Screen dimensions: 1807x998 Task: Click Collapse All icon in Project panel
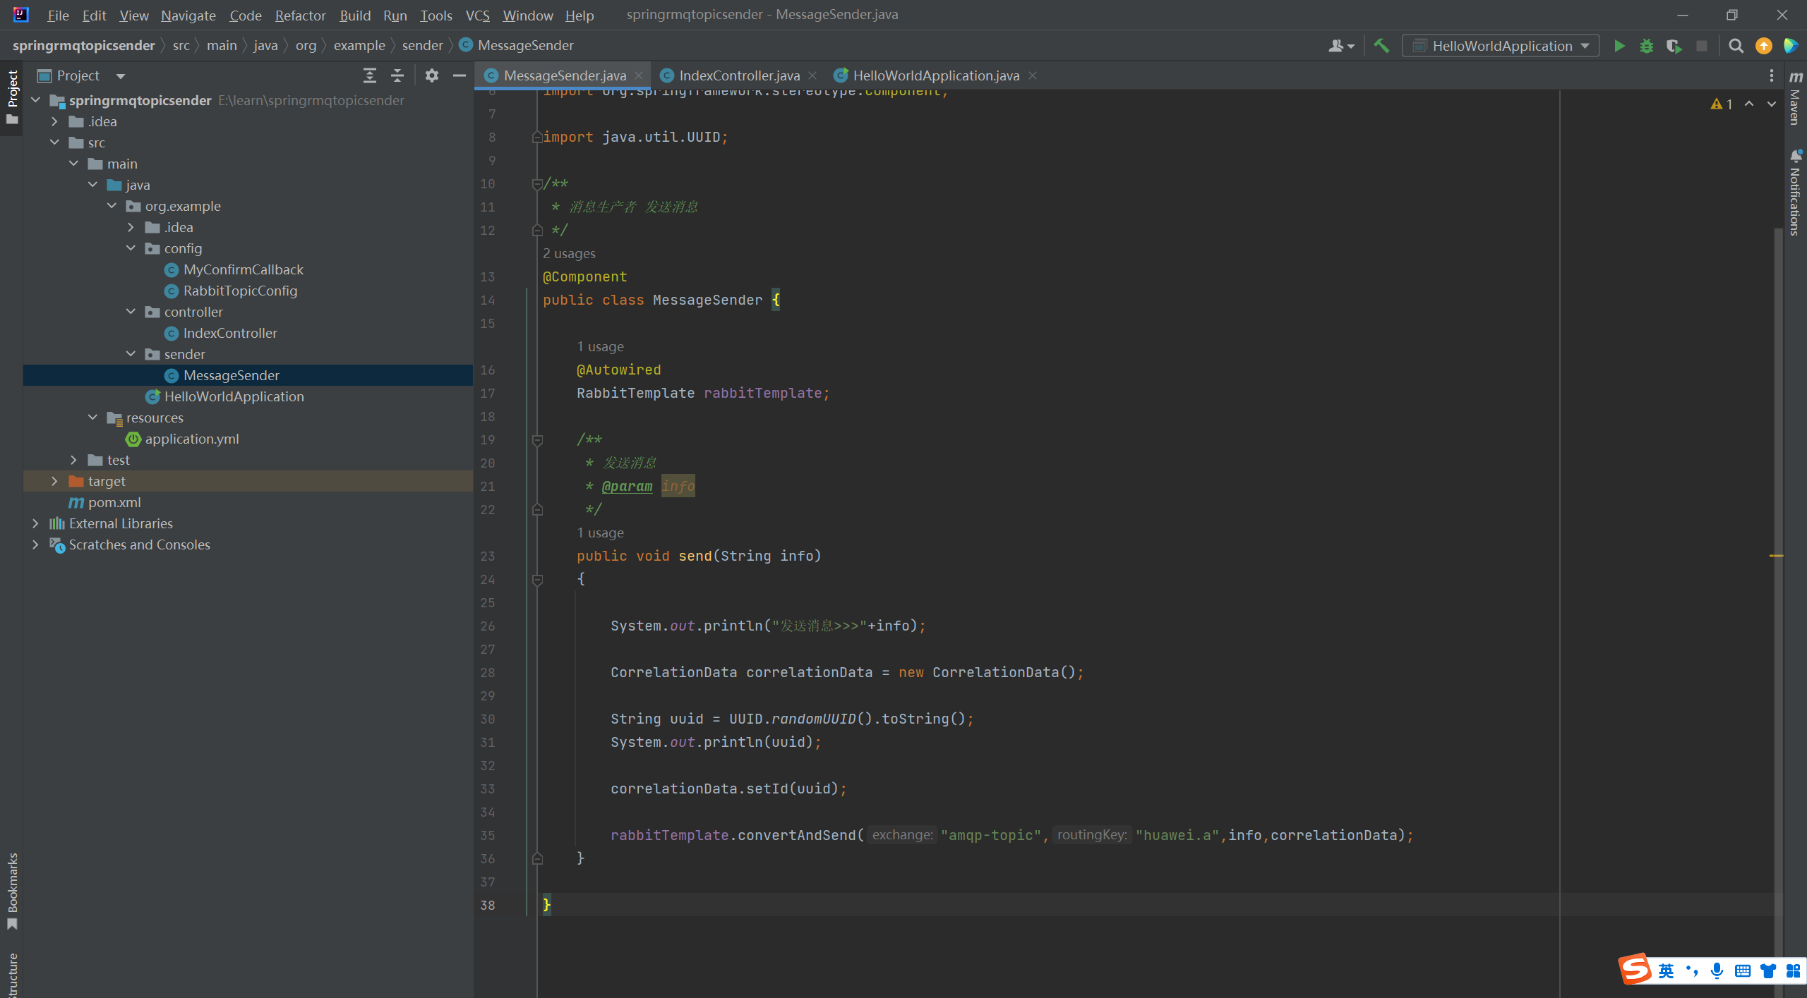tap(397, 75)
